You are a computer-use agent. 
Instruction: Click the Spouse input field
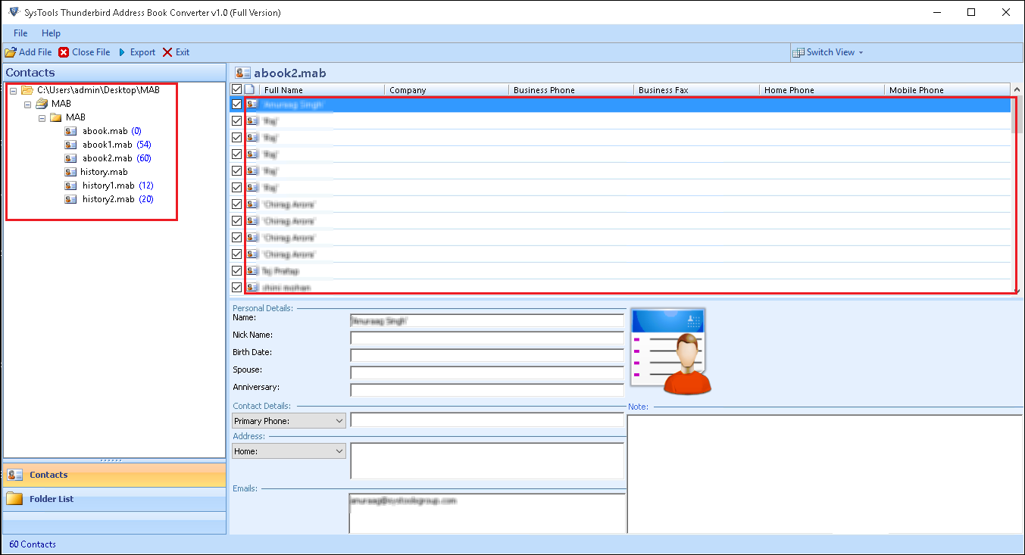click(487, 373)
